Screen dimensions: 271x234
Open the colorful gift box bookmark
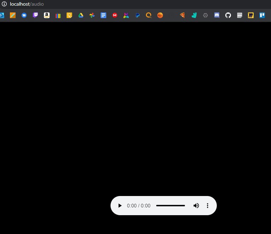click(x=58, y=15)
